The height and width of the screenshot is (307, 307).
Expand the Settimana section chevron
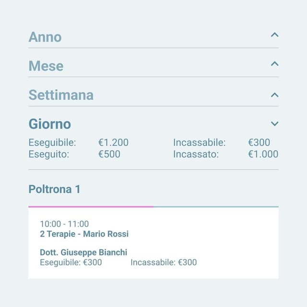[274, 94]
